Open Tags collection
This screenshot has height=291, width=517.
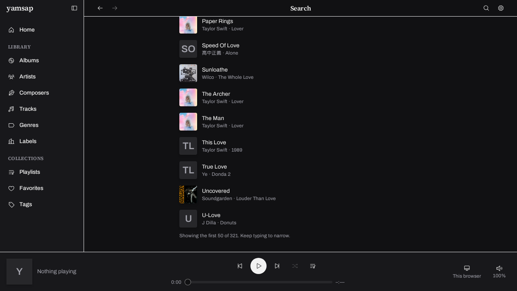click(x=42, y=205)
